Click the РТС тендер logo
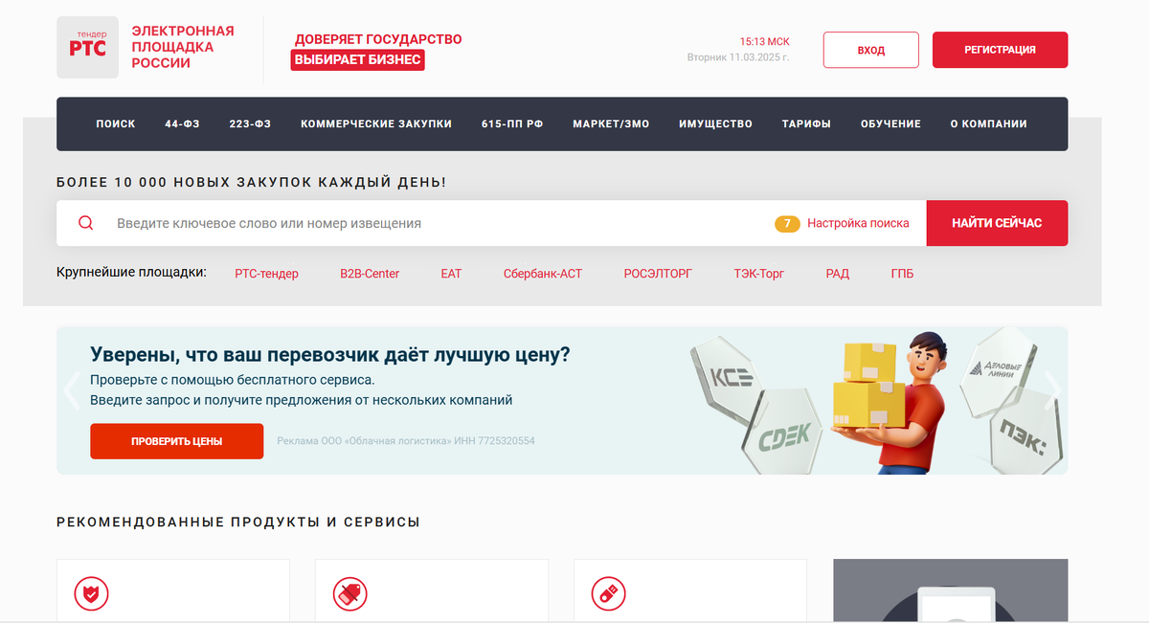The height and width of the screenshot is (623, 1149). [x=87, y=47]
